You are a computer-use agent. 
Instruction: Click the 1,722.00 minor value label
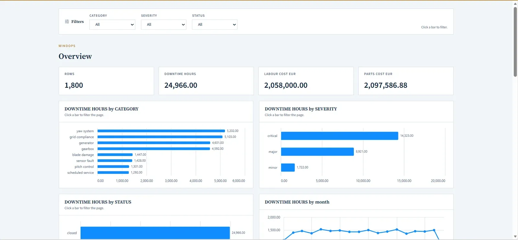(302, 167)
